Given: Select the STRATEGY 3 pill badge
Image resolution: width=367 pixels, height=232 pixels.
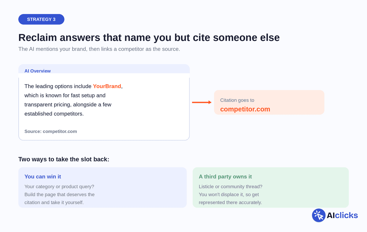Looking at the screenshot, I should [x=41, y=19].
